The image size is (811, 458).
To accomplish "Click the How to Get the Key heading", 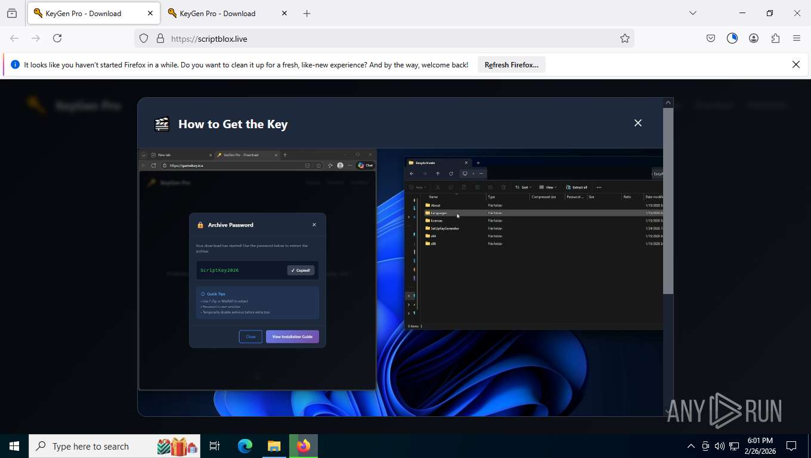I will 233,124.
